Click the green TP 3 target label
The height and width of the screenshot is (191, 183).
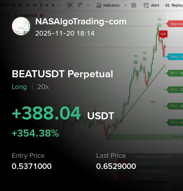tap(175, 106)
